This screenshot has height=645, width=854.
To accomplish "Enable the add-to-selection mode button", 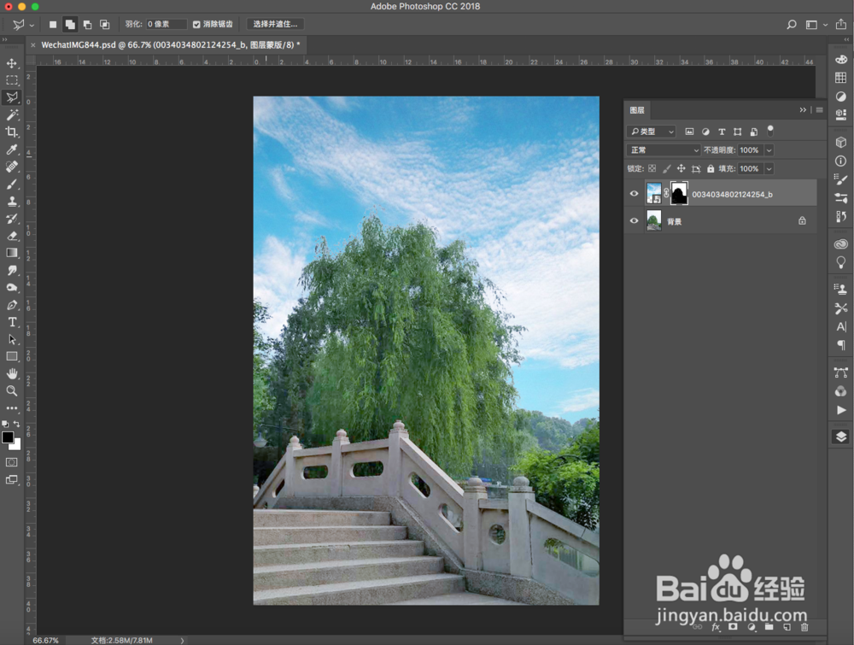I will (70, 24).
